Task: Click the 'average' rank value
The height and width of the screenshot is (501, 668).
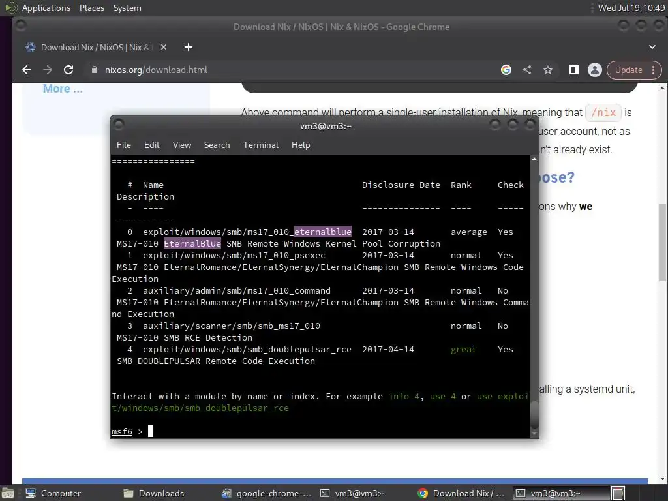Action: (468, 232)
